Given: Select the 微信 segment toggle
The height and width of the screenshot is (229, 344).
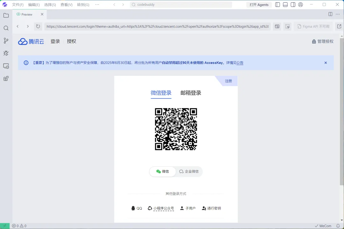Looking at the screenshot, I should click(x=162, y=172).
